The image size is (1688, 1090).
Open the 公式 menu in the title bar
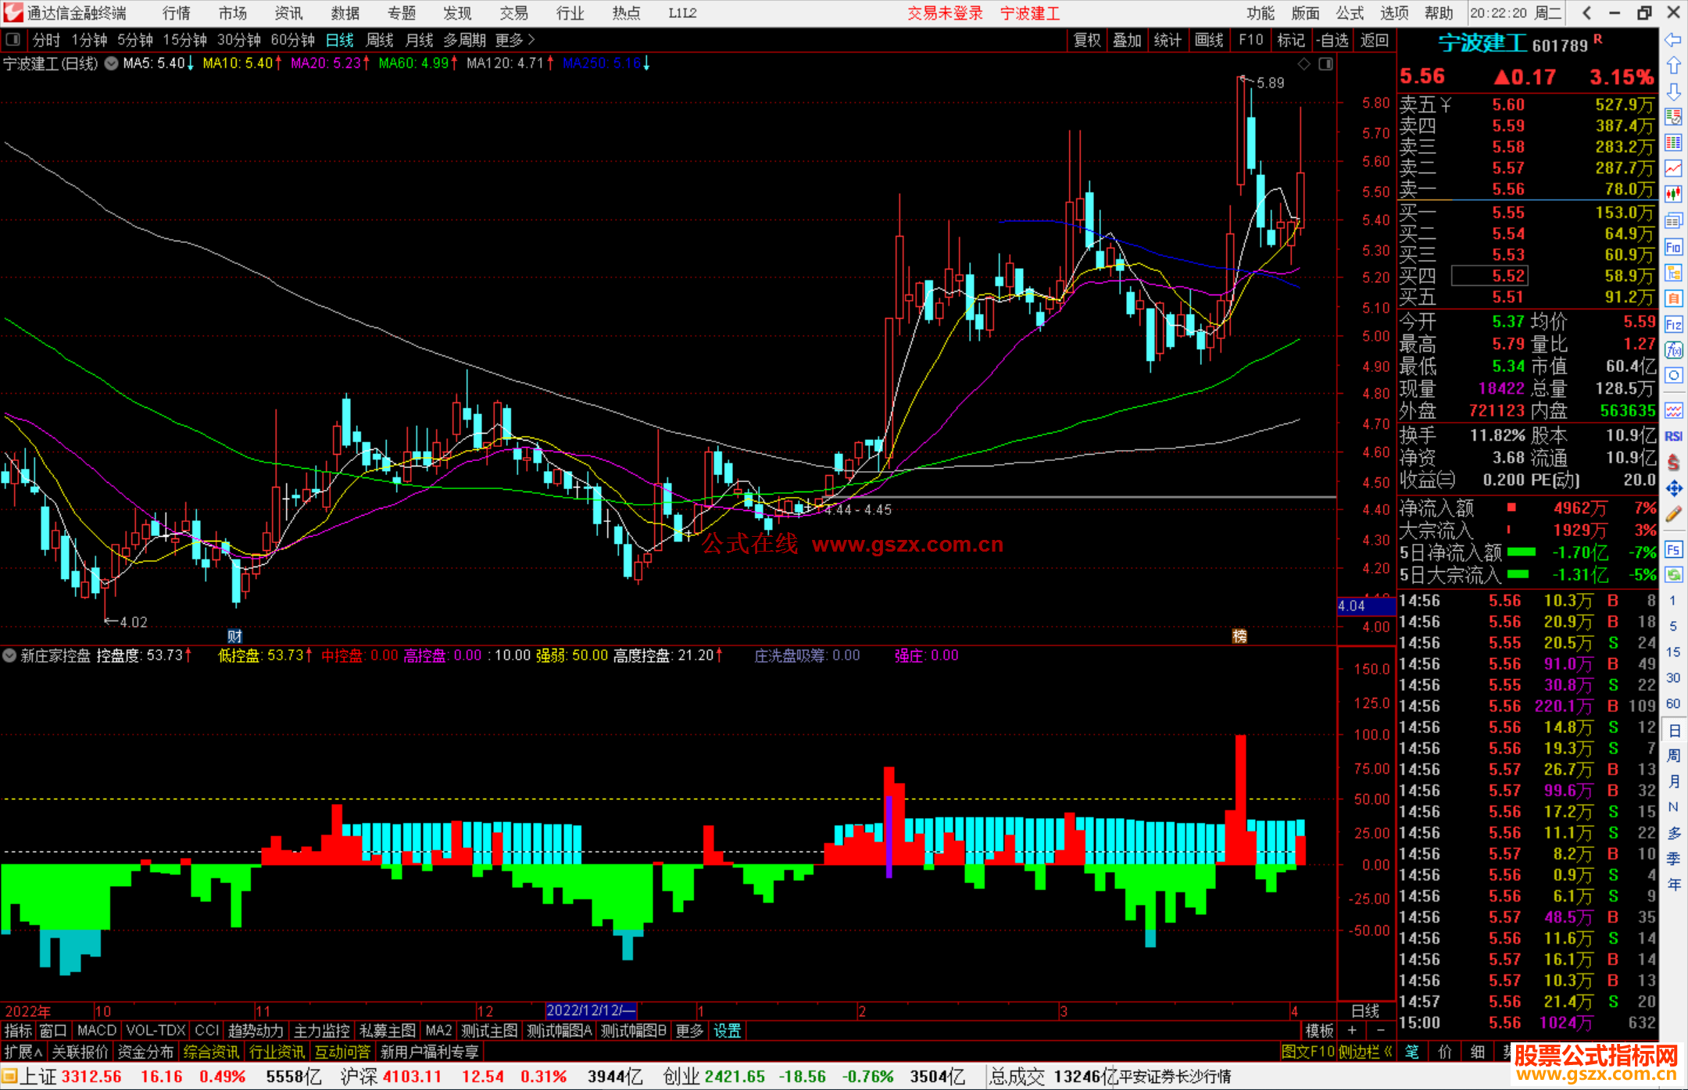pos(1350,13)
